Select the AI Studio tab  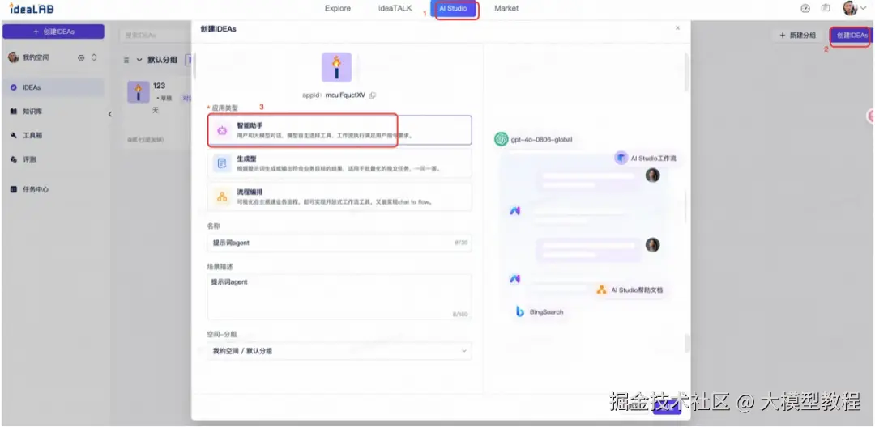click(453, 8)
